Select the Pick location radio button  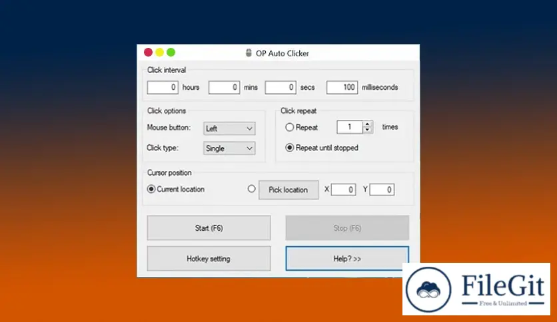click(251, 189)
